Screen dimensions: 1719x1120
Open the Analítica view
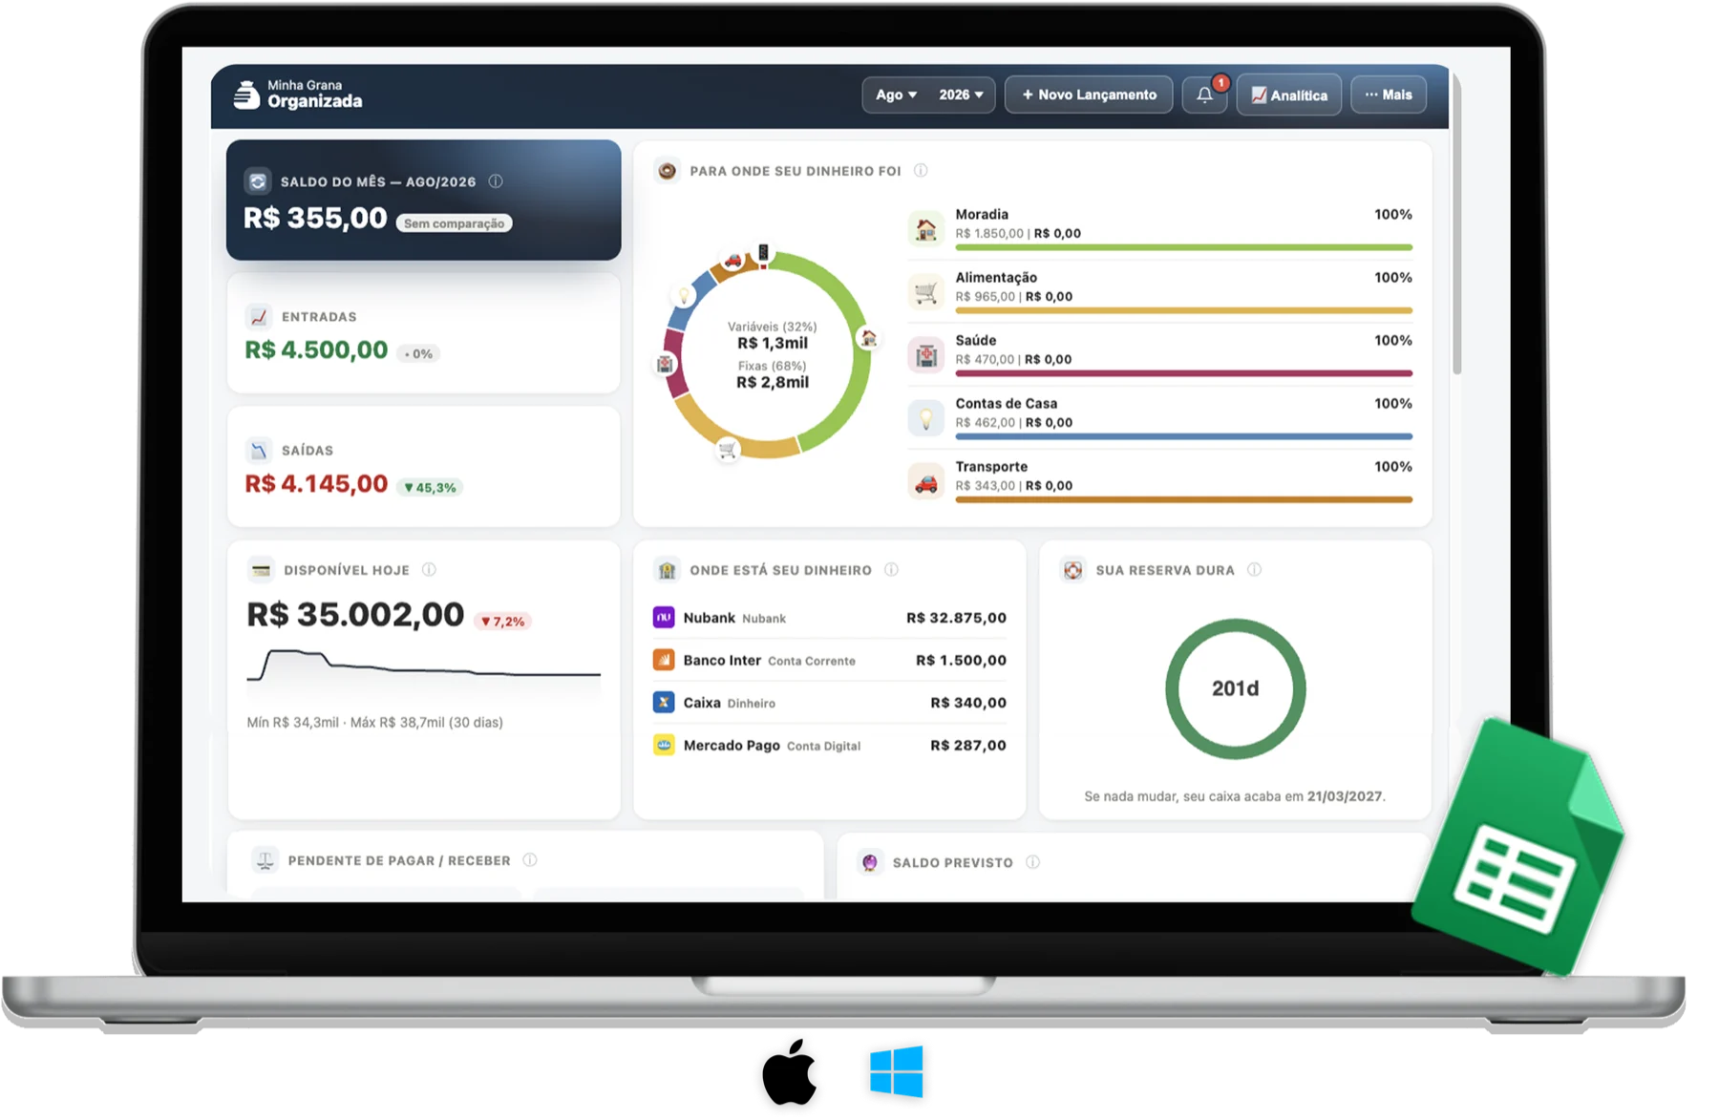1289,95
